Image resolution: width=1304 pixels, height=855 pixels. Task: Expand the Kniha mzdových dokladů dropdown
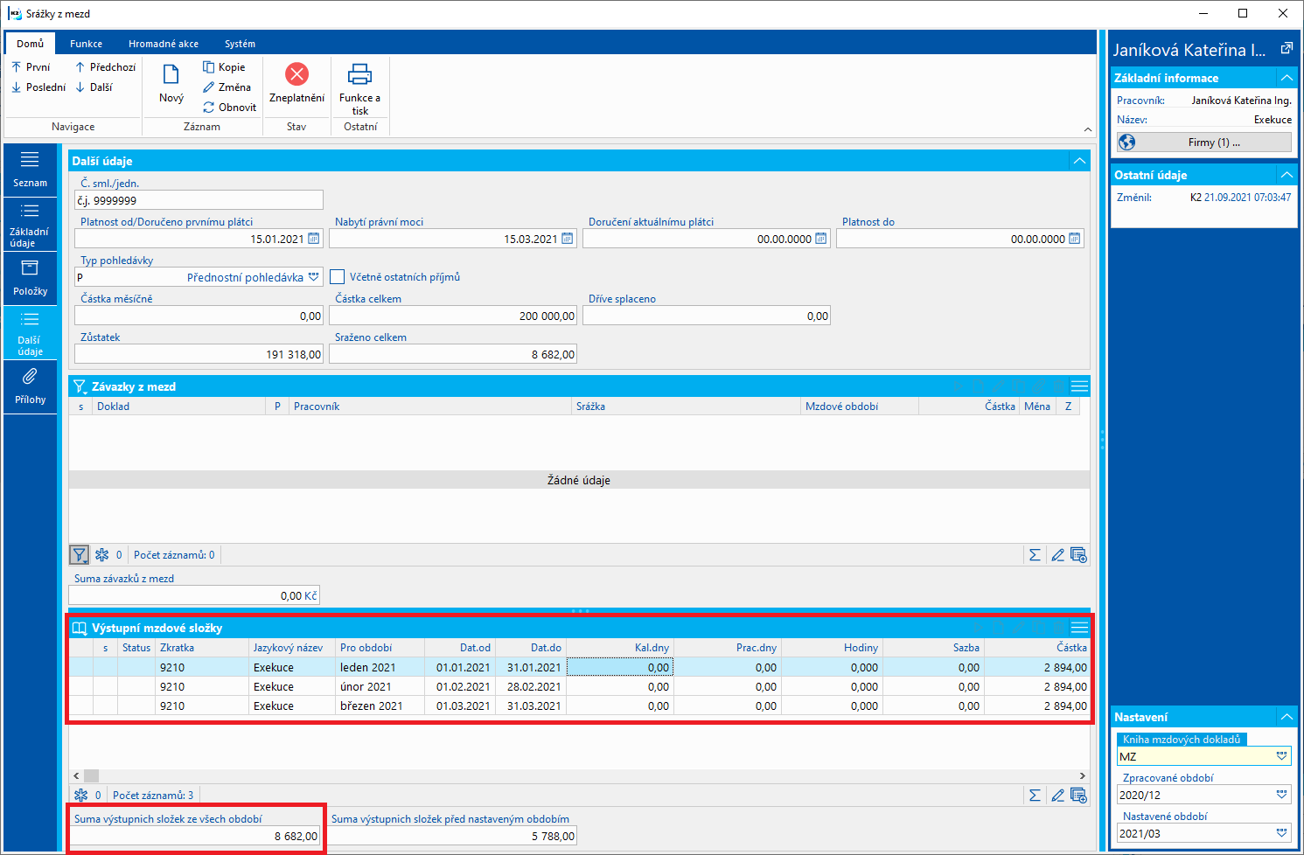click(x=1281, y=756)
